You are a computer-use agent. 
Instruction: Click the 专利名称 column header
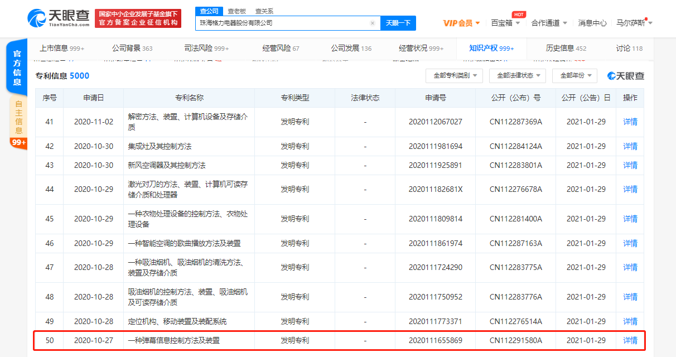pyautogui.click(x=189, y=98)
